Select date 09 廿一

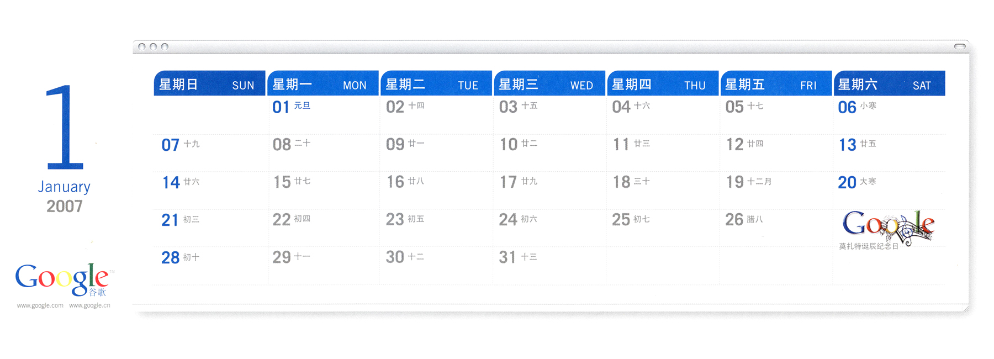click(405, 144)
